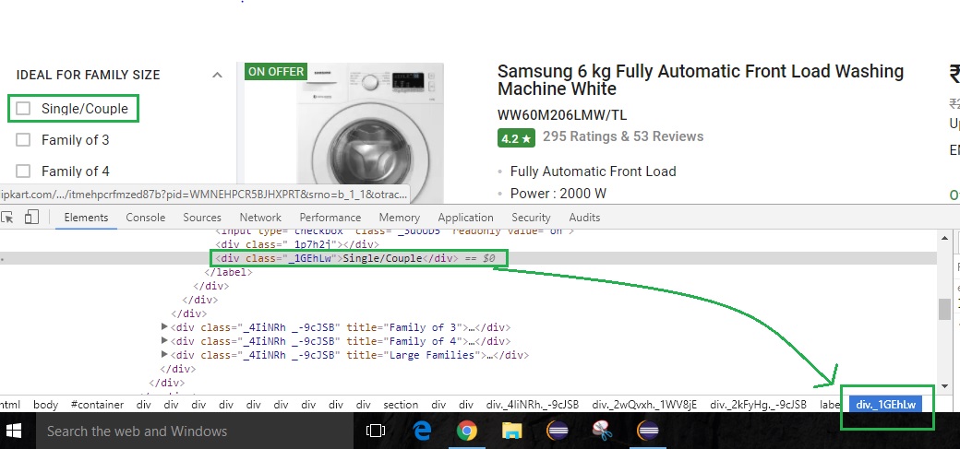Click the body breadcrumb
The height and width of the screenshot is (449, 960).
pyautogui.click(x=46, y=405)
